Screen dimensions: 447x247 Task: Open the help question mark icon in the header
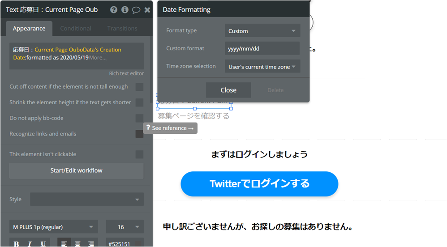(113, 10)
